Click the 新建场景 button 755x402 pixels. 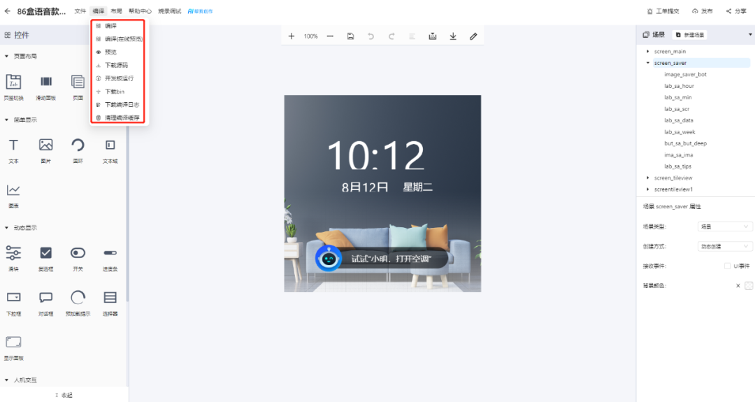689,35
